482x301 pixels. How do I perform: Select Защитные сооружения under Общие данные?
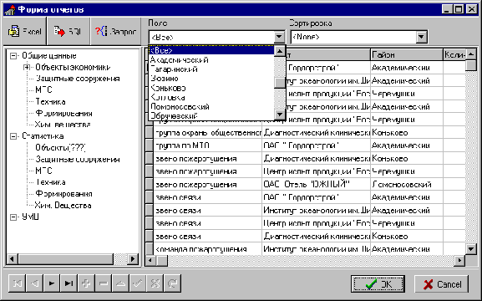pos(78,79)
